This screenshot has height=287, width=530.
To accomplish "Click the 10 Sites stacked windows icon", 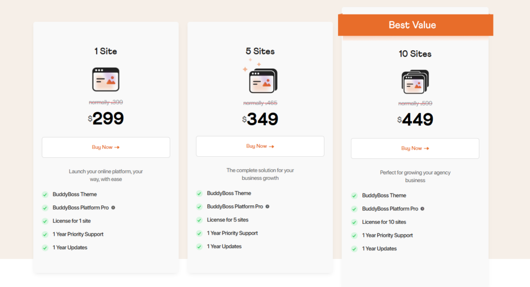I will (415, 82).
